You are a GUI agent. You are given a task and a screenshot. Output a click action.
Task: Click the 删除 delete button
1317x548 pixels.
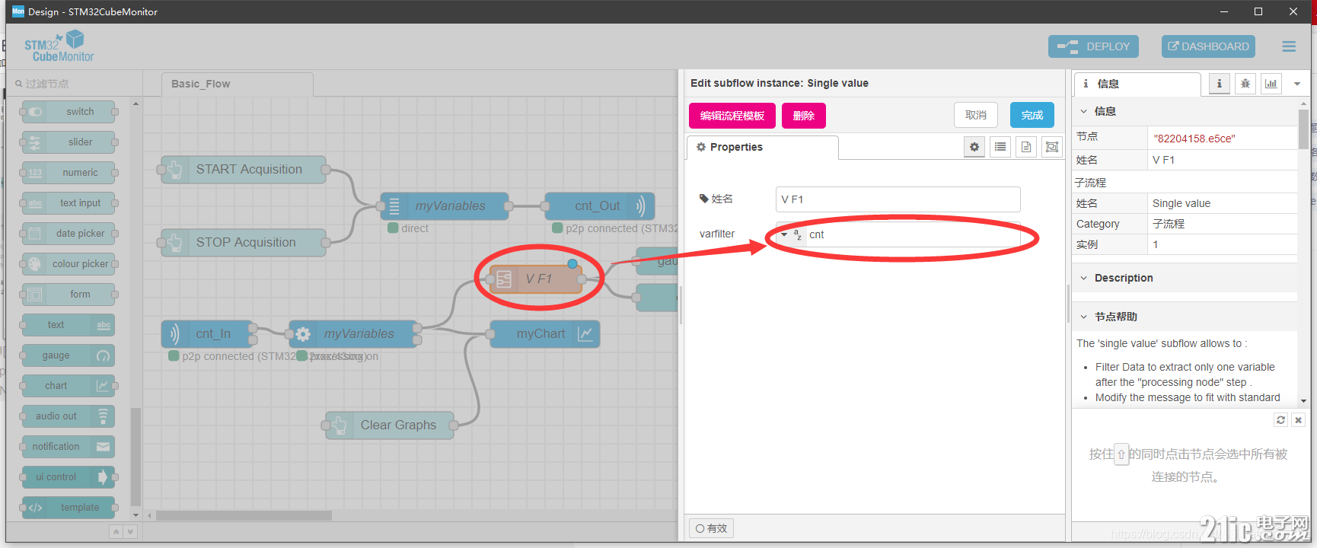point(804,116)
